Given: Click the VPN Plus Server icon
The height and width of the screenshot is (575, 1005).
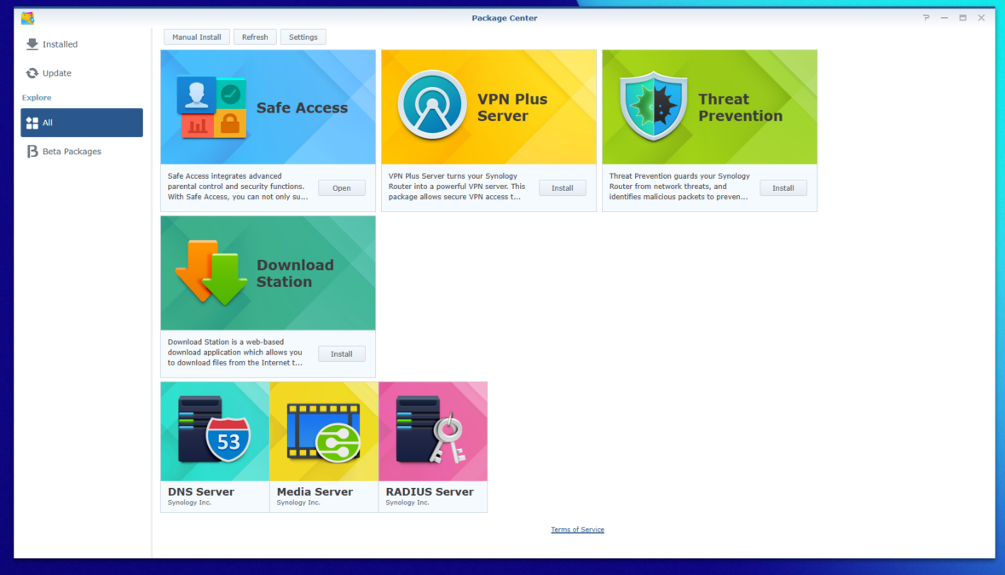Looking at the screenshot, I should [432, 105].
